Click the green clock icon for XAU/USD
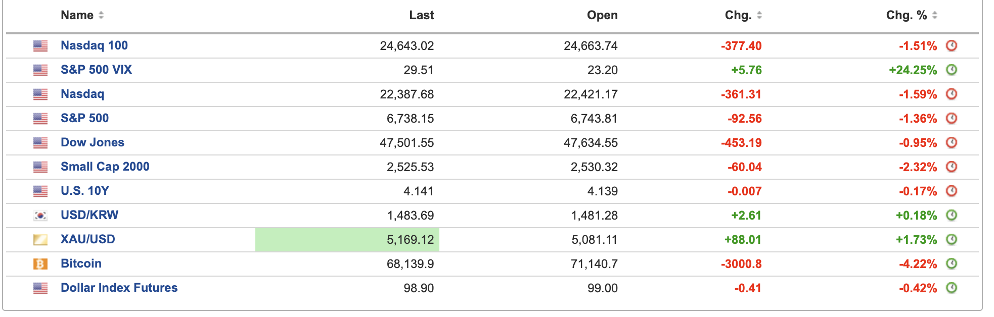The width and height of the screenshot is (994, 317). coord(951,240)
